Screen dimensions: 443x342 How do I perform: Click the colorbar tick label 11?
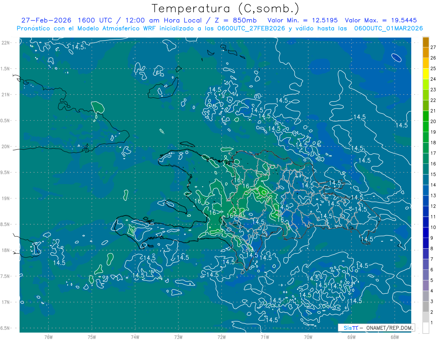point(433,217)
